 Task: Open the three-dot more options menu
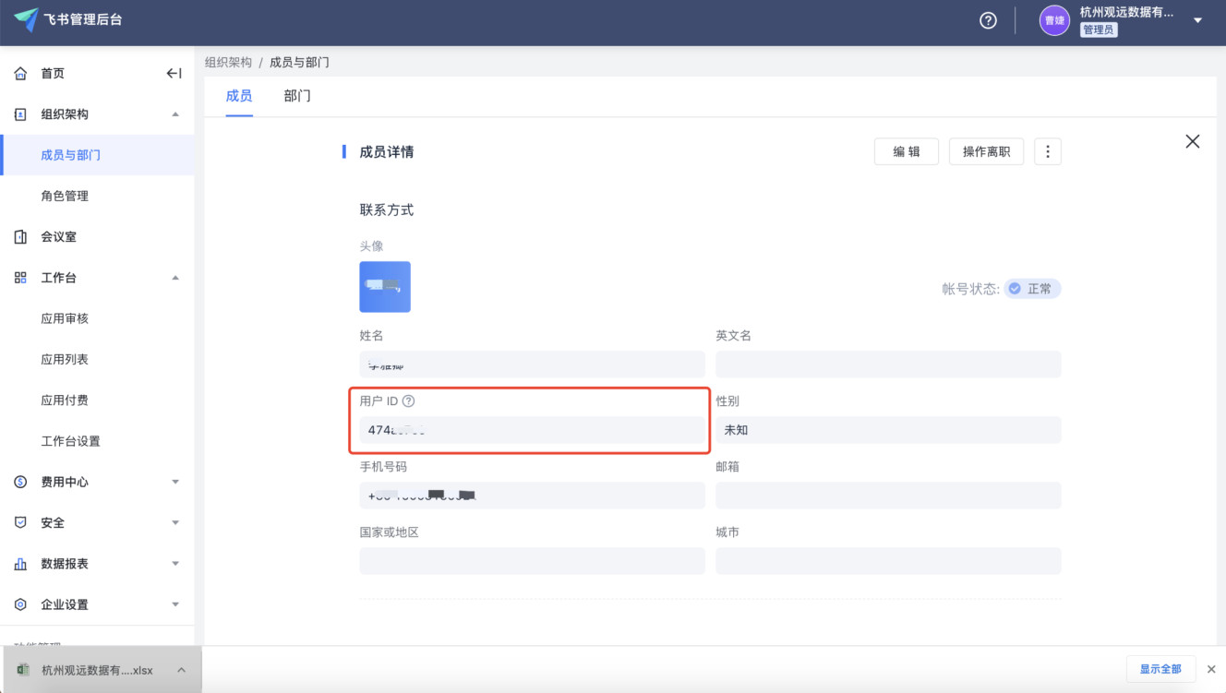tap(1047, 152)
